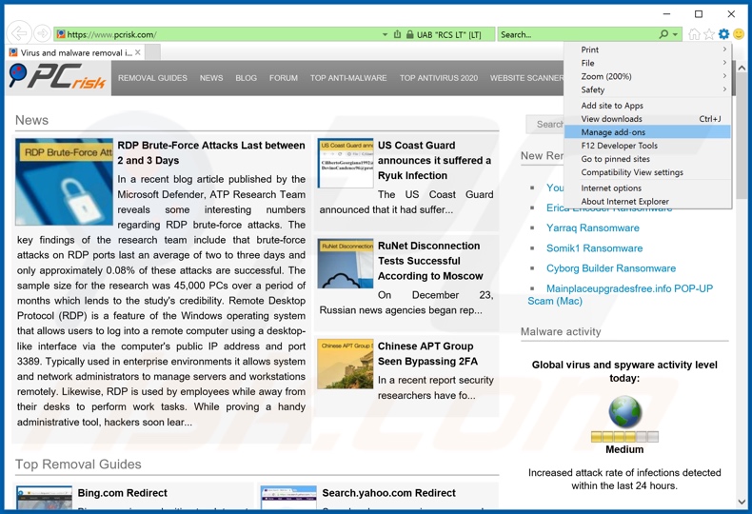
Task: Click Chinese APT Group article thumbnail
Action: 346,364
